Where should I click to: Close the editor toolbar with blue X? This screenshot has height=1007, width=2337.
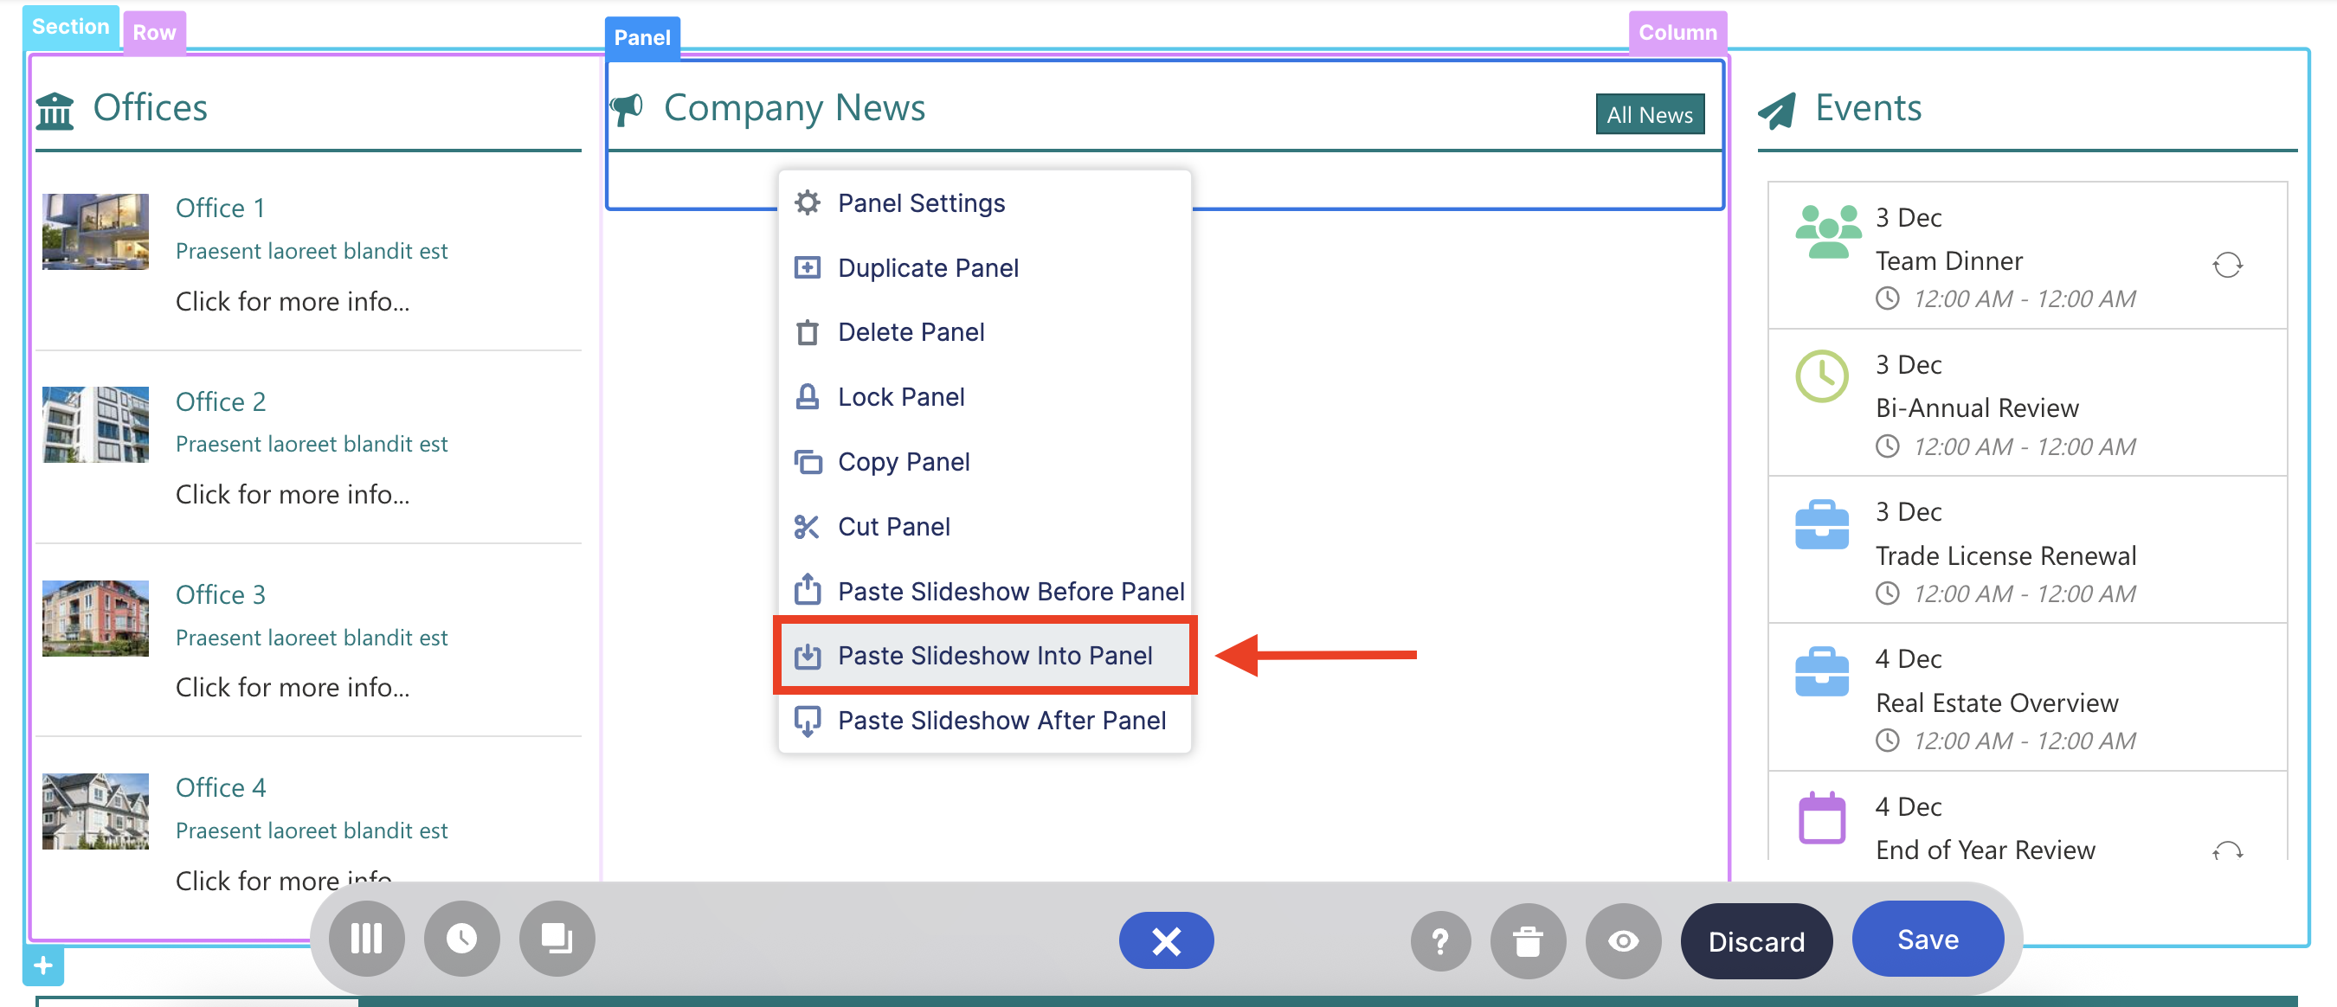click(1166, 941)
